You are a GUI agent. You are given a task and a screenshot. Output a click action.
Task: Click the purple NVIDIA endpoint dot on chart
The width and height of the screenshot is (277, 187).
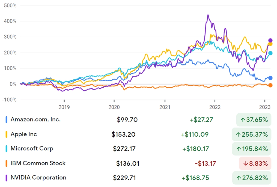coord(270,41)
